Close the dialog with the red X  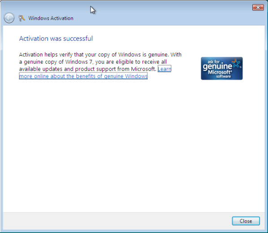(258, 8)
